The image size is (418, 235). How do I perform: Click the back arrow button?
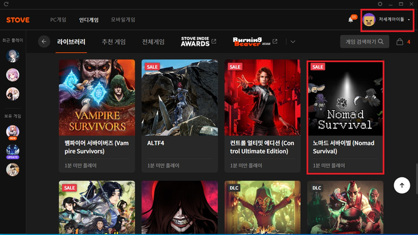tap(44, 41)
